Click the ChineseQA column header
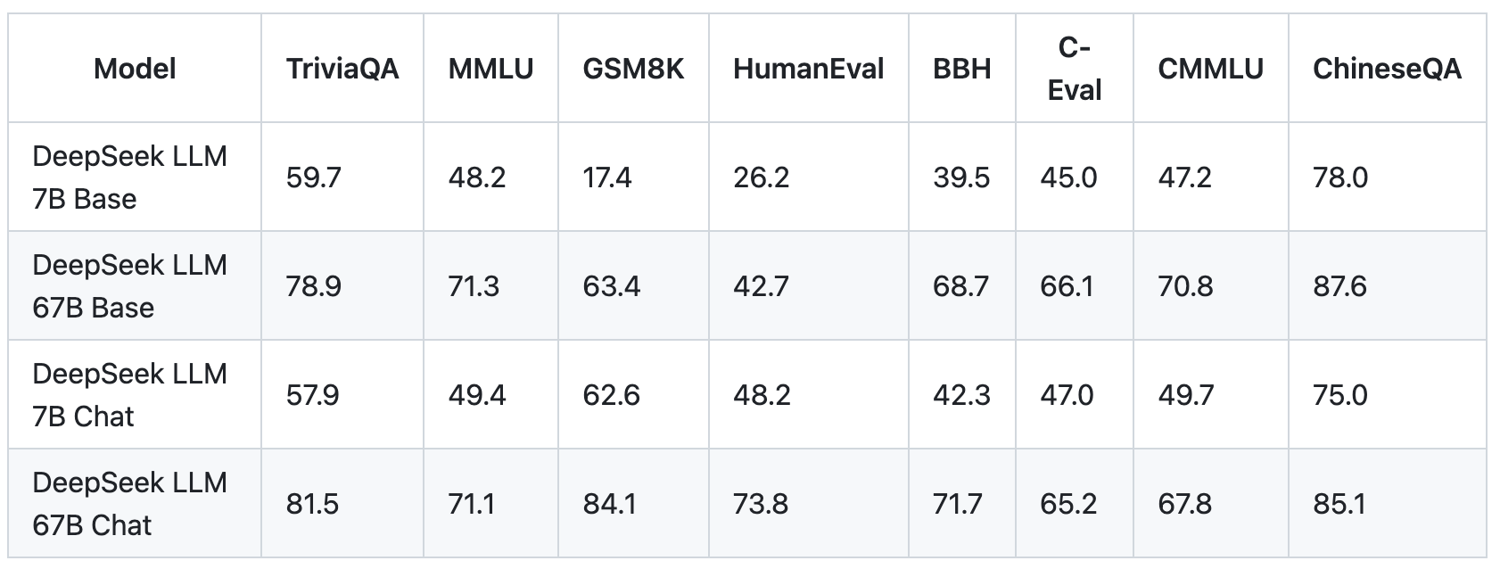 point(1387,69)
